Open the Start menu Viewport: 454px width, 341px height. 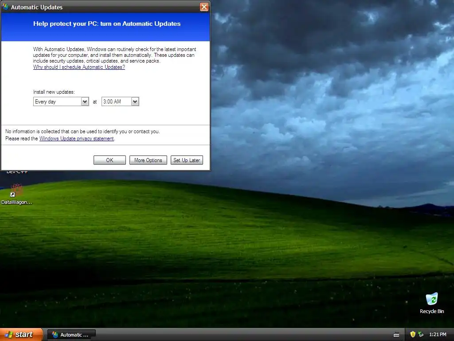(21, 335)
